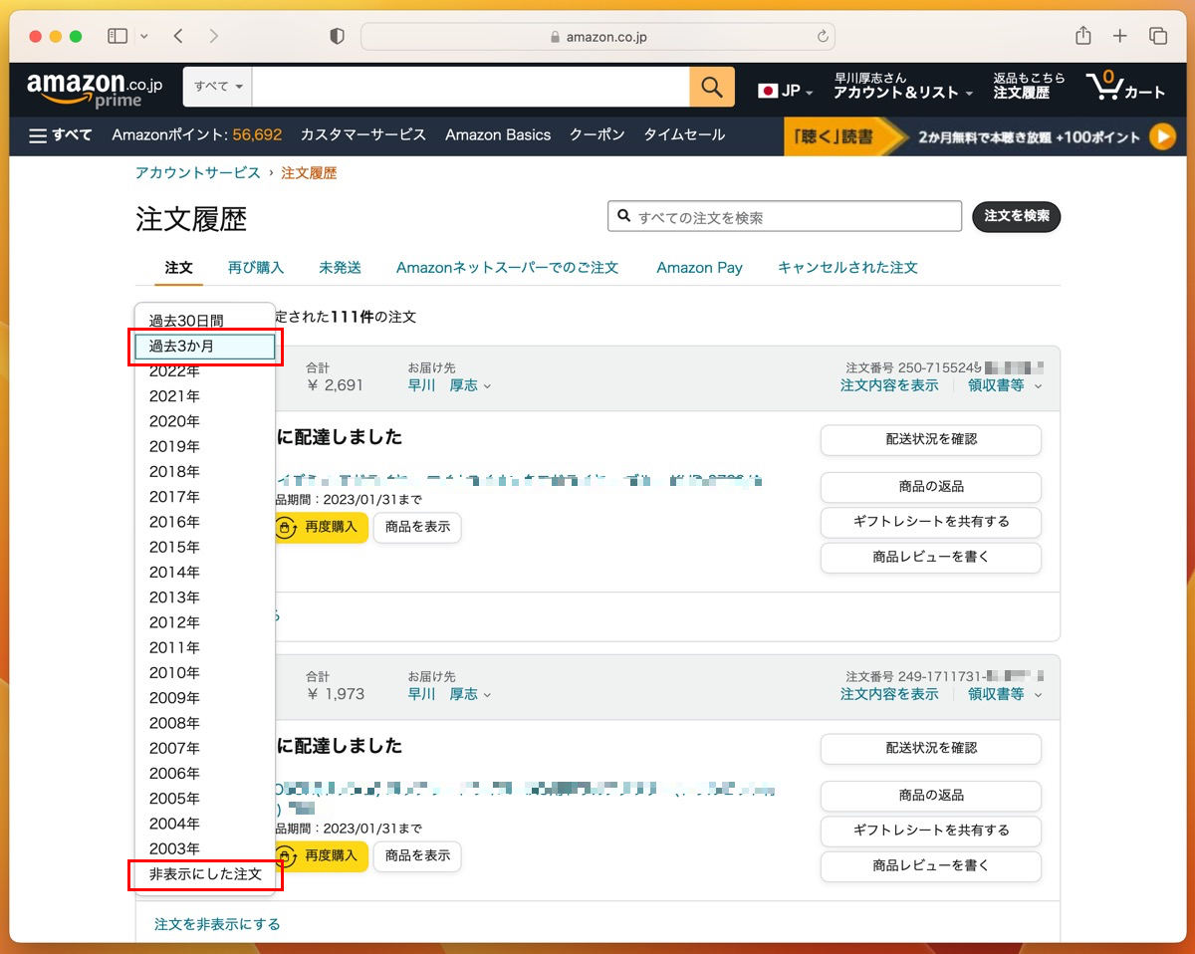Open search category すべて dropdown
Image resolution: width=1195 pixels, height=954 pixels.
coord(218,88)
